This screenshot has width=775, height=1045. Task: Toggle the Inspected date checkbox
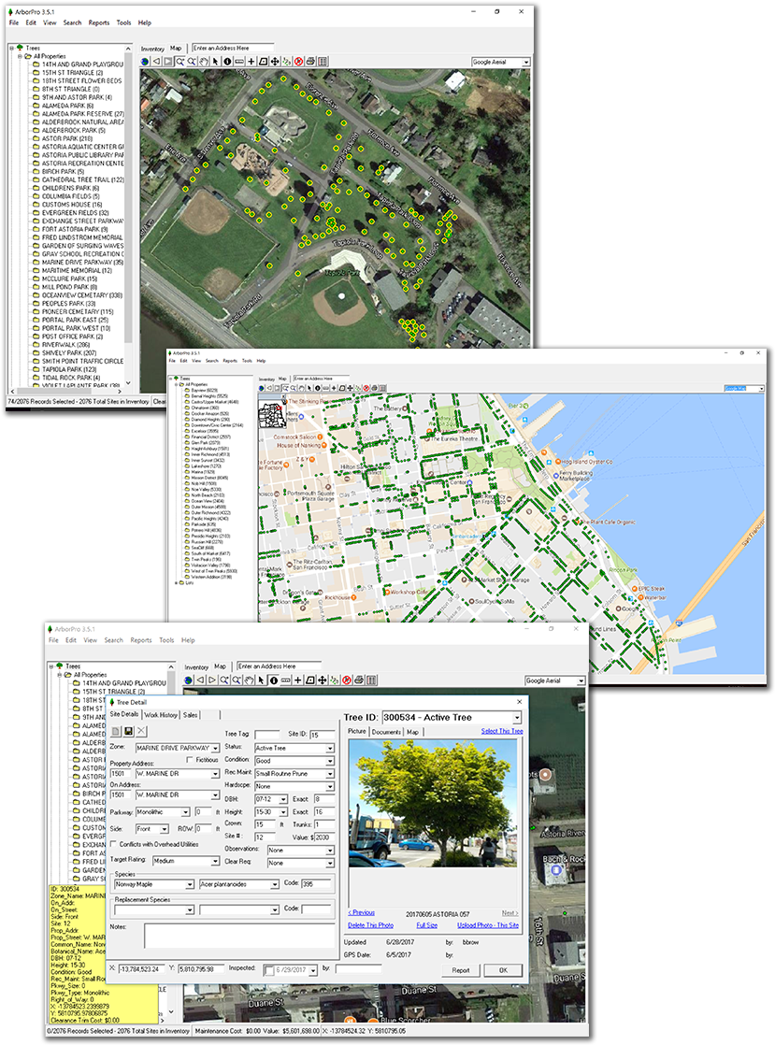point(268,969)
